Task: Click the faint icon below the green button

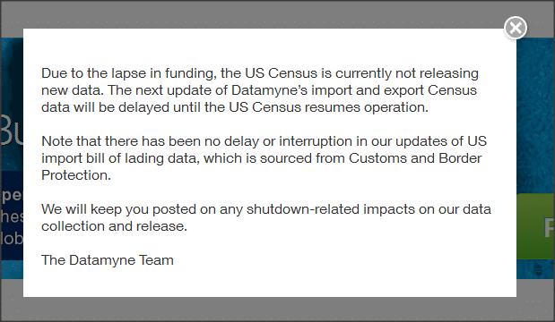Action: click(x=538, y=269)
